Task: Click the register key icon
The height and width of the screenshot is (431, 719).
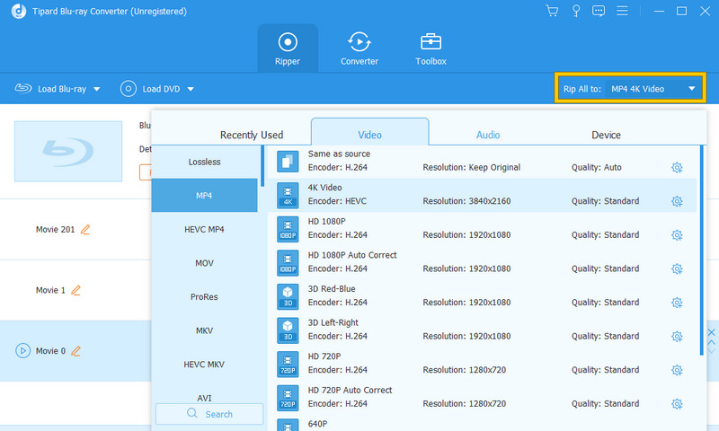Action: click(x=576, y=11)
